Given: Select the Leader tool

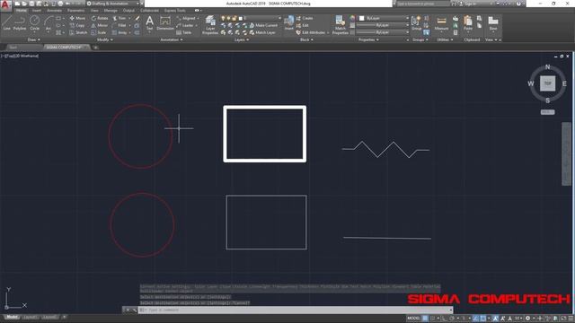Looking at the screenshot, I should point(185,25).
